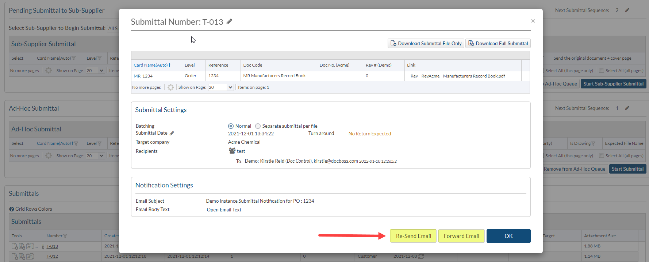This screenshot has height=262, width=649.
Task: Confirm the dialog with OK
Action: click(508, 236)
